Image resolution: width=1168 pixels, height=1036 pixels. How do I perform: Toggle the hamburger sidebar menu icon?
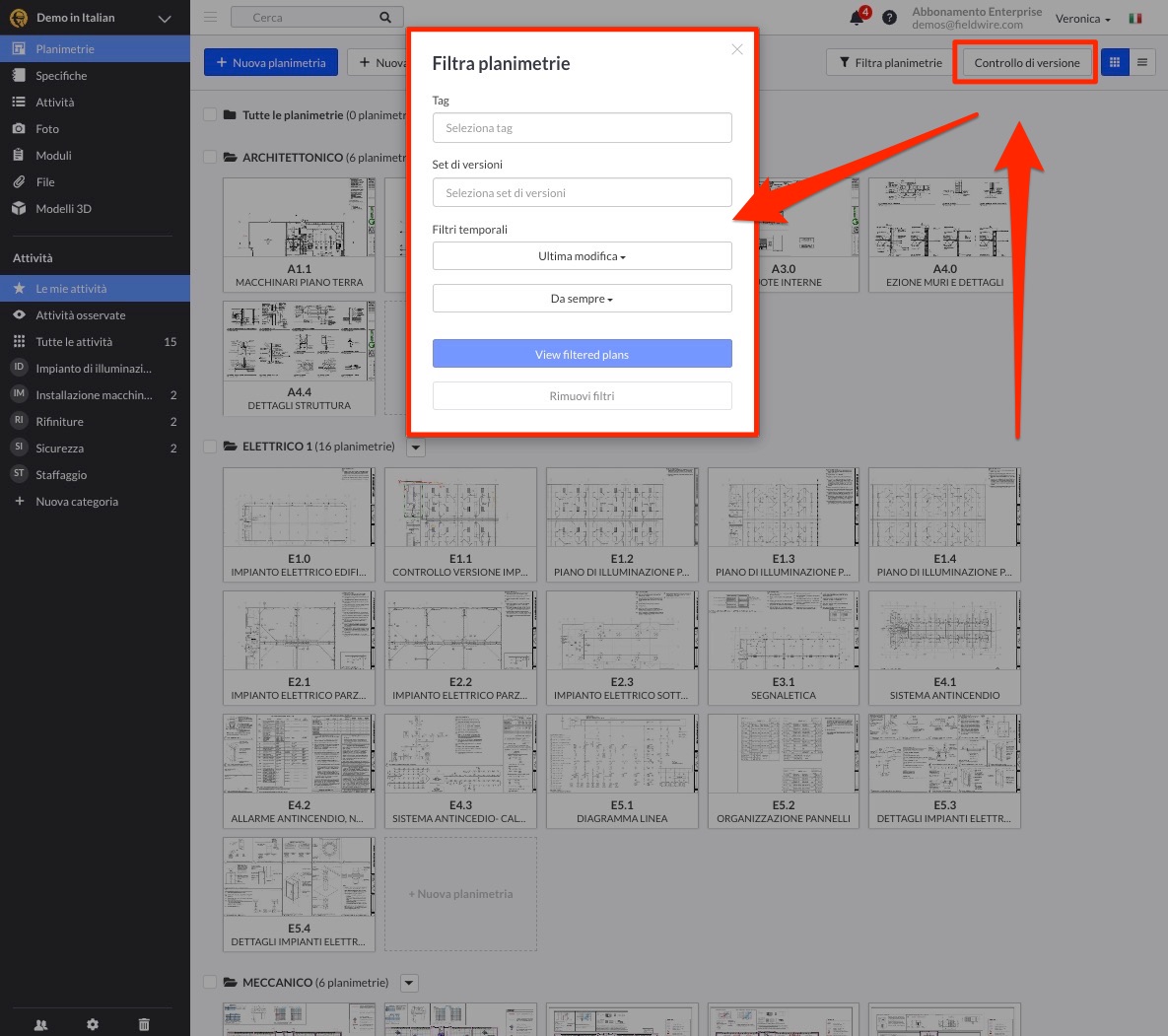[210, 17]
